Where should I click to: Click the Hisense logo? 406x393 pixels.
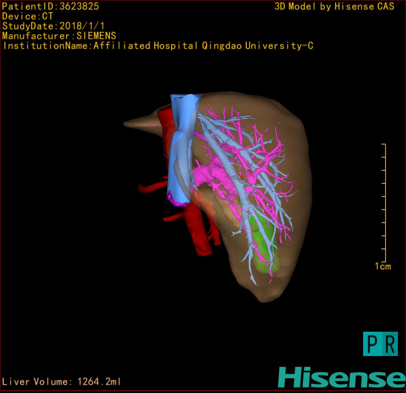click(341, 377)
